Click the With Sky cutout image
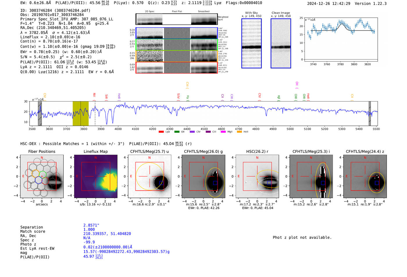Screen dimensions: 407x277 (x=251, y=43)
